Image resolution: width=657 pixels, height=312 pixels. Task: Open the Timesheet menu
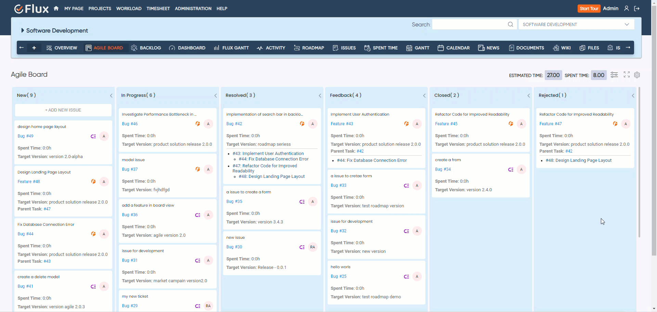click(158, 9)
